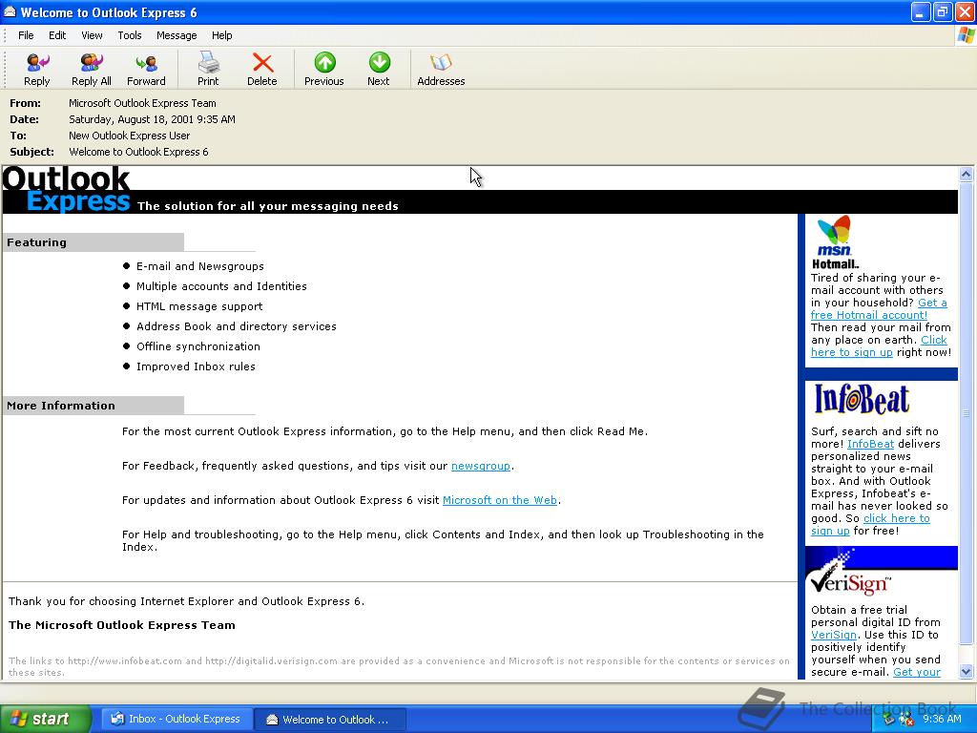Image resolution: width=977 pixels, height=733 pixels.
Task: Click the scrollbar down arrow
Action: 966,671
